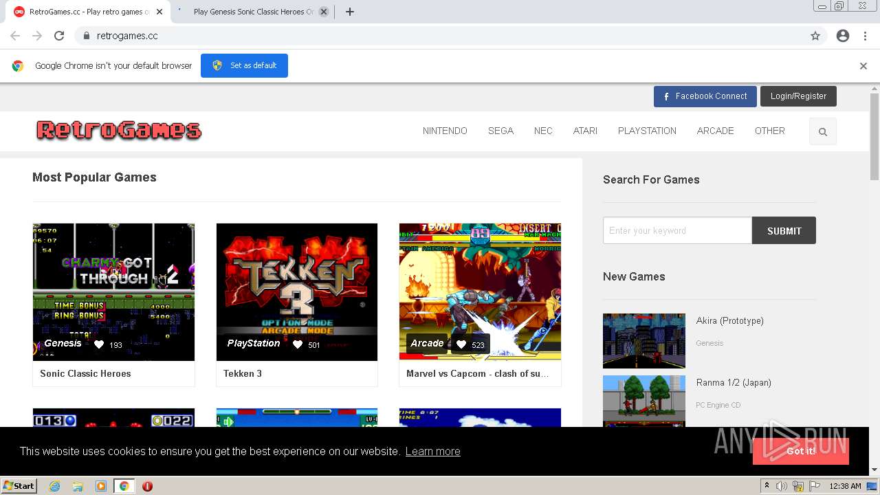Launch Internet Explorer from the taskbar
The image size is (880, 495).
(54, 486)
